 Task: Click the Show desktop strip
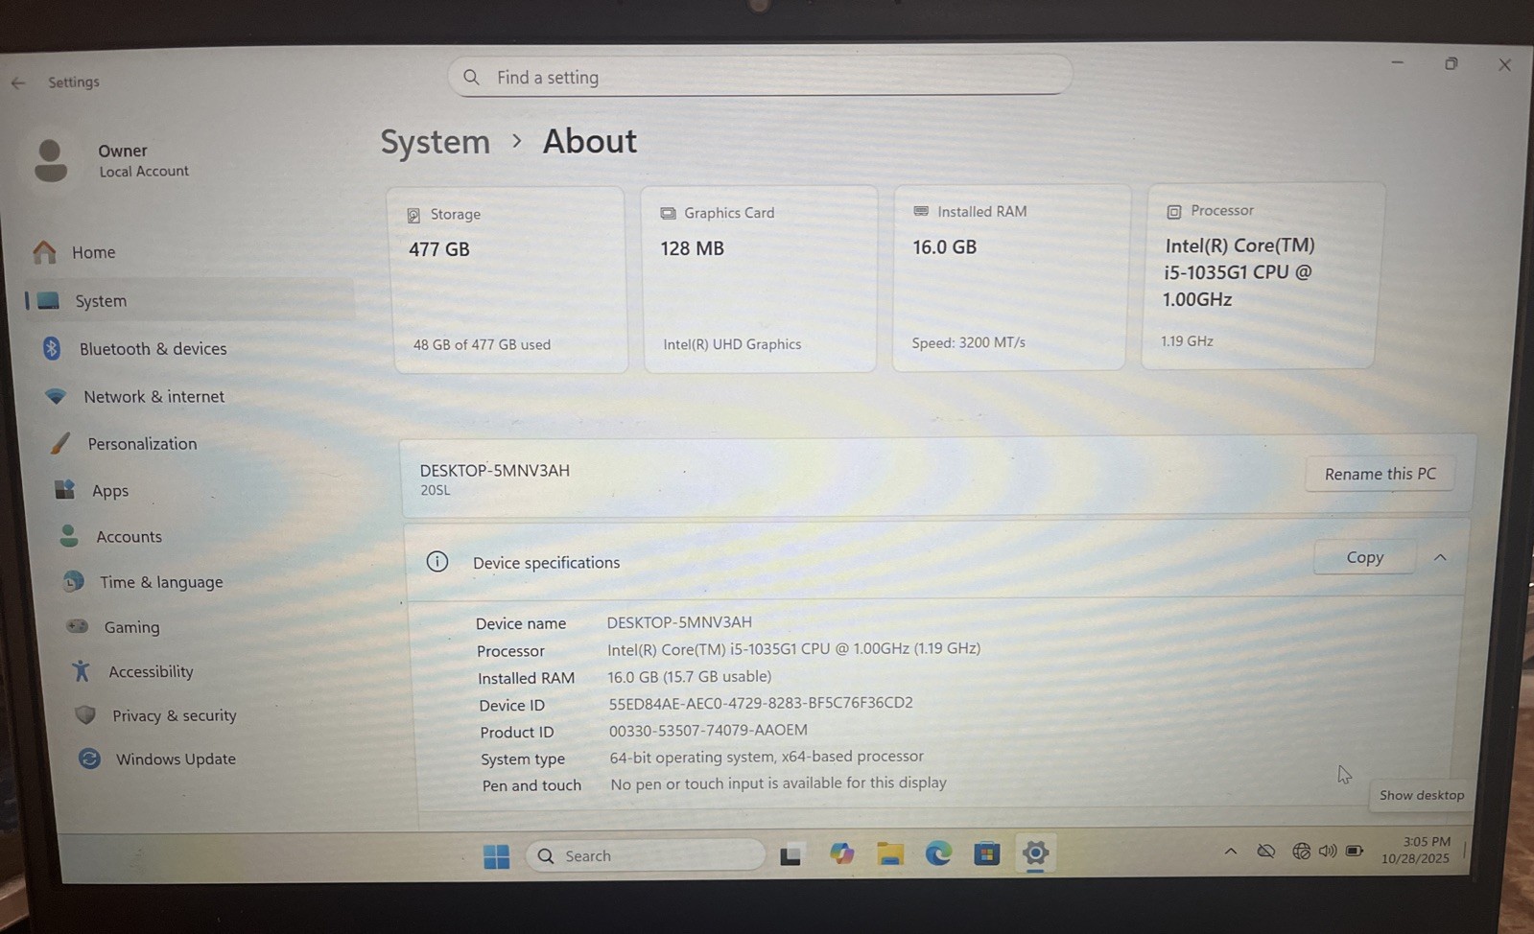(1465, 850)
